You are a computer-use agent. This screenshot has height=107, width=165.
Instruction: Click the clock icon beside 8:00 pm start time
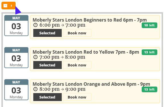35,89
